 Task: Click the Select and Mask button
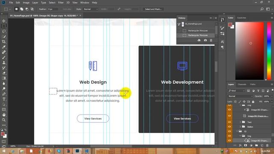click(153, 9)
